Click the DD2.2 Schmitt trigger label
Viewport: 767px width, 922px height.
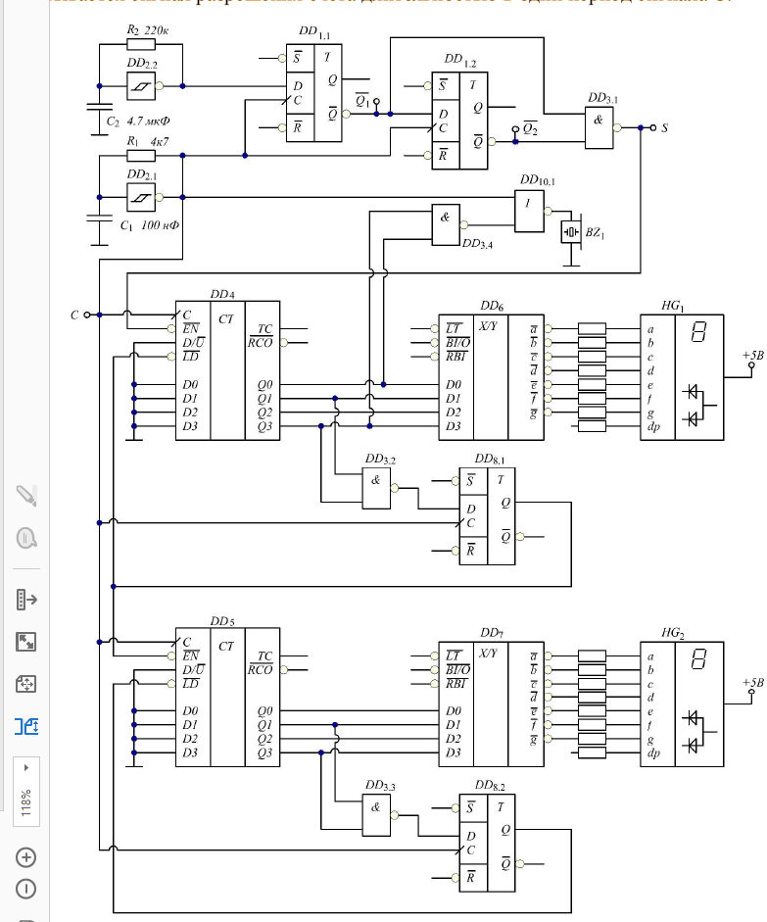click(x=142, y=63)
